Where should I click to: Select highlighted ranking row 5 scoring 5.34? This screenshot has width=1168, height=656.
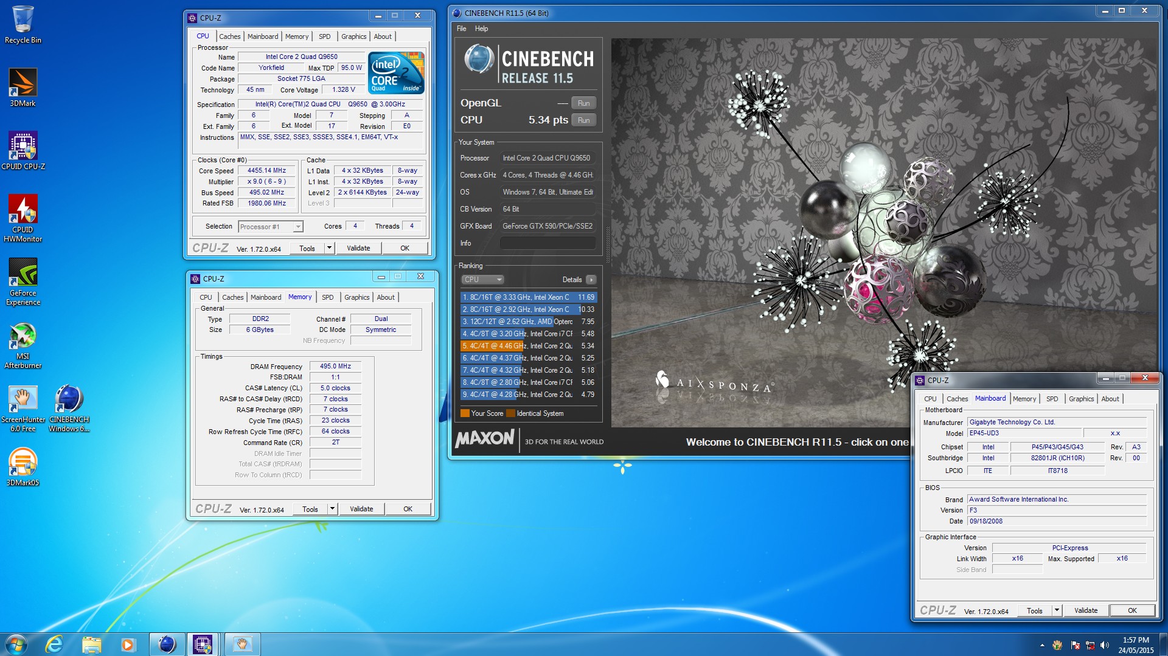pos(528,346)
